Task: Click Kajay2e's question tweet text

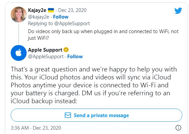Action: [103, 35]
